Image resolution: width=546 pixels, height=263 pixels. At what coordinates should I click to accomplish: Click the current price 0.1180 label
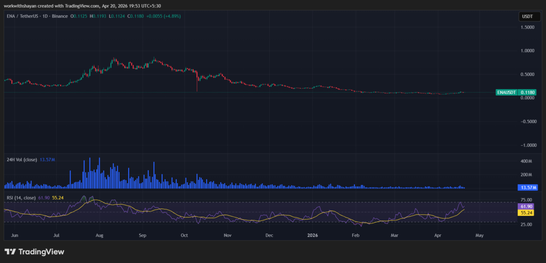pos(528,92)
